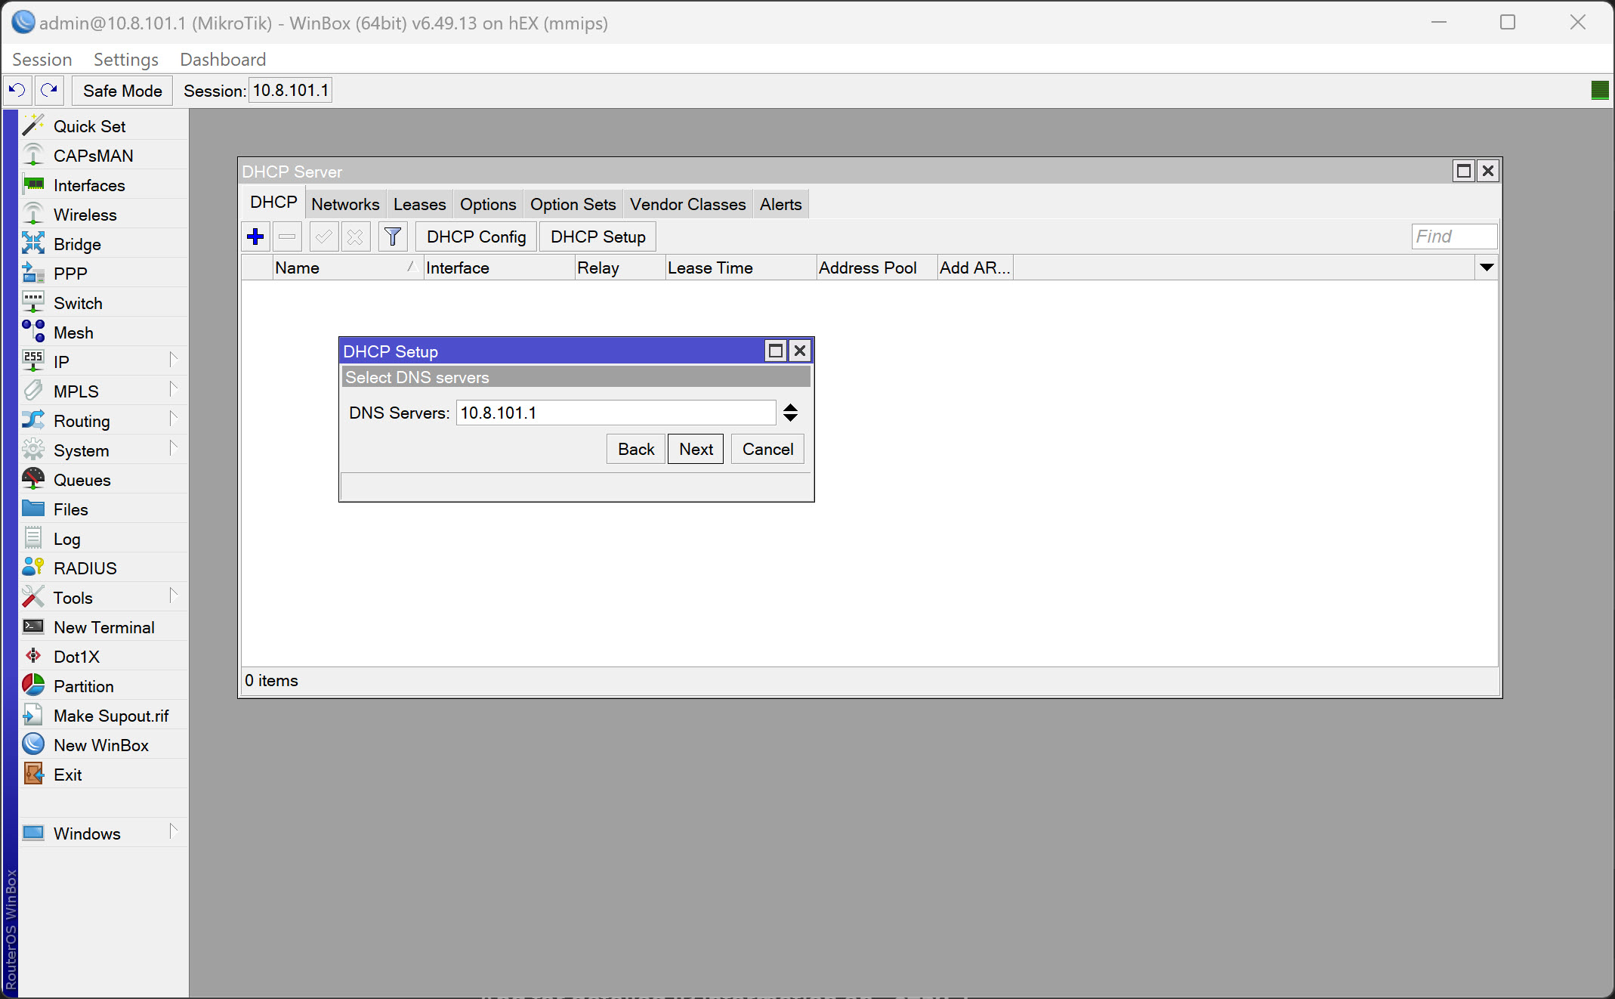The width and height of the screenshot is (1615, 999).
Task: Open the Quick Set panel
Action: point(89,125)
